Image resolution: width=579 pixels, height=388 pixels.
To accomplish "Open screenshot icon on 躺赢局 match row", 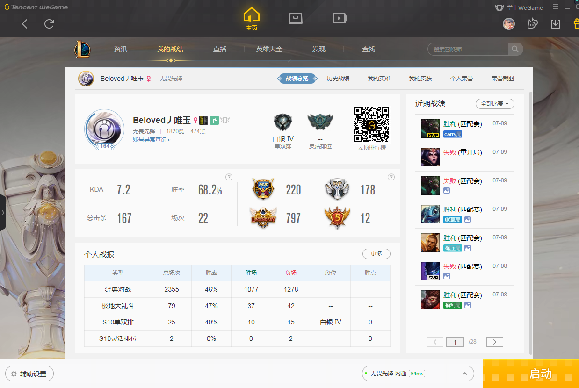I will (x=468, y=220).
